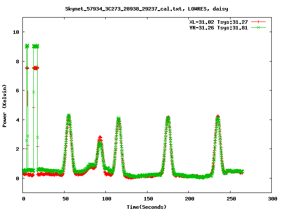Click the green calibration markers at about 9 Kelvin
This screenshot has height=211, width=281.
(32, 46)
